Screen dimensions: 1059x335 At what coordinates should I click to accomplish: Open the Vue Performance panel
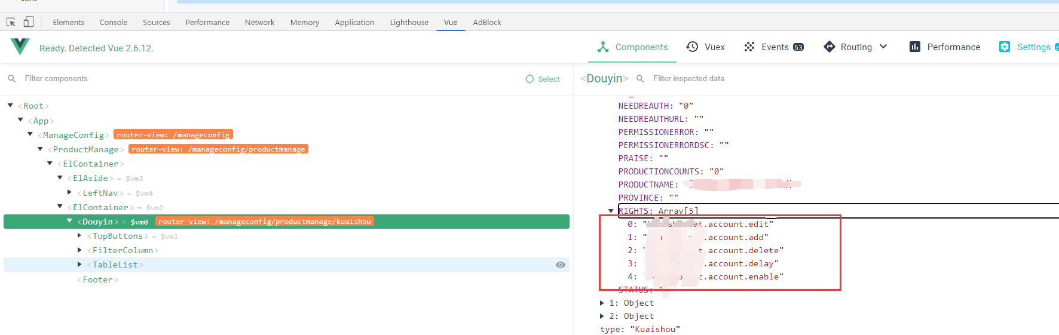click(x=945, y=47)
